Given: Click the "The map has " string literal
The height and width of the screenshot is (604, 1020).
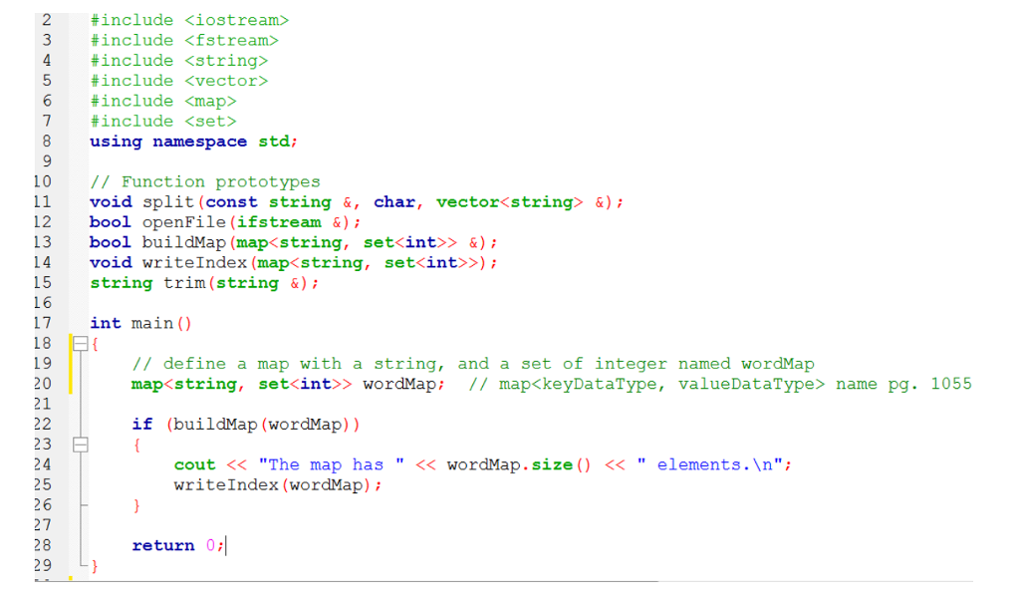Looking at the screenshot, I should 331,464.
